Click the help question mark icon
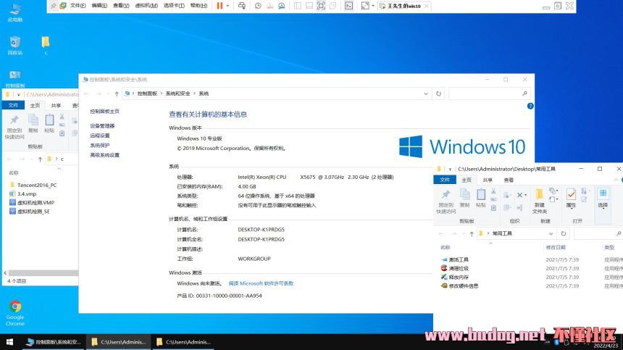Screen dimensions: 623x350 pyautogui.click(x=530, y=106)
